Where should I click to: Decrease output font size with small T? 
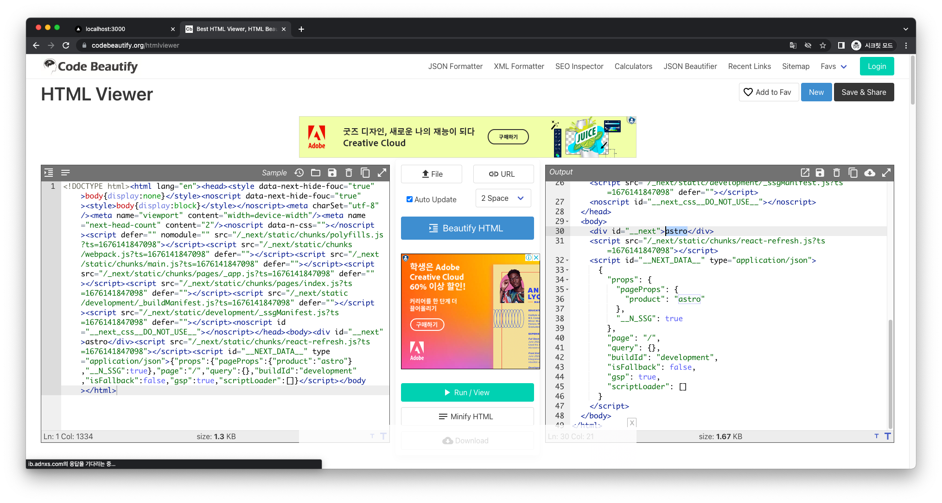pyautogui.click(x=876, y=436)
